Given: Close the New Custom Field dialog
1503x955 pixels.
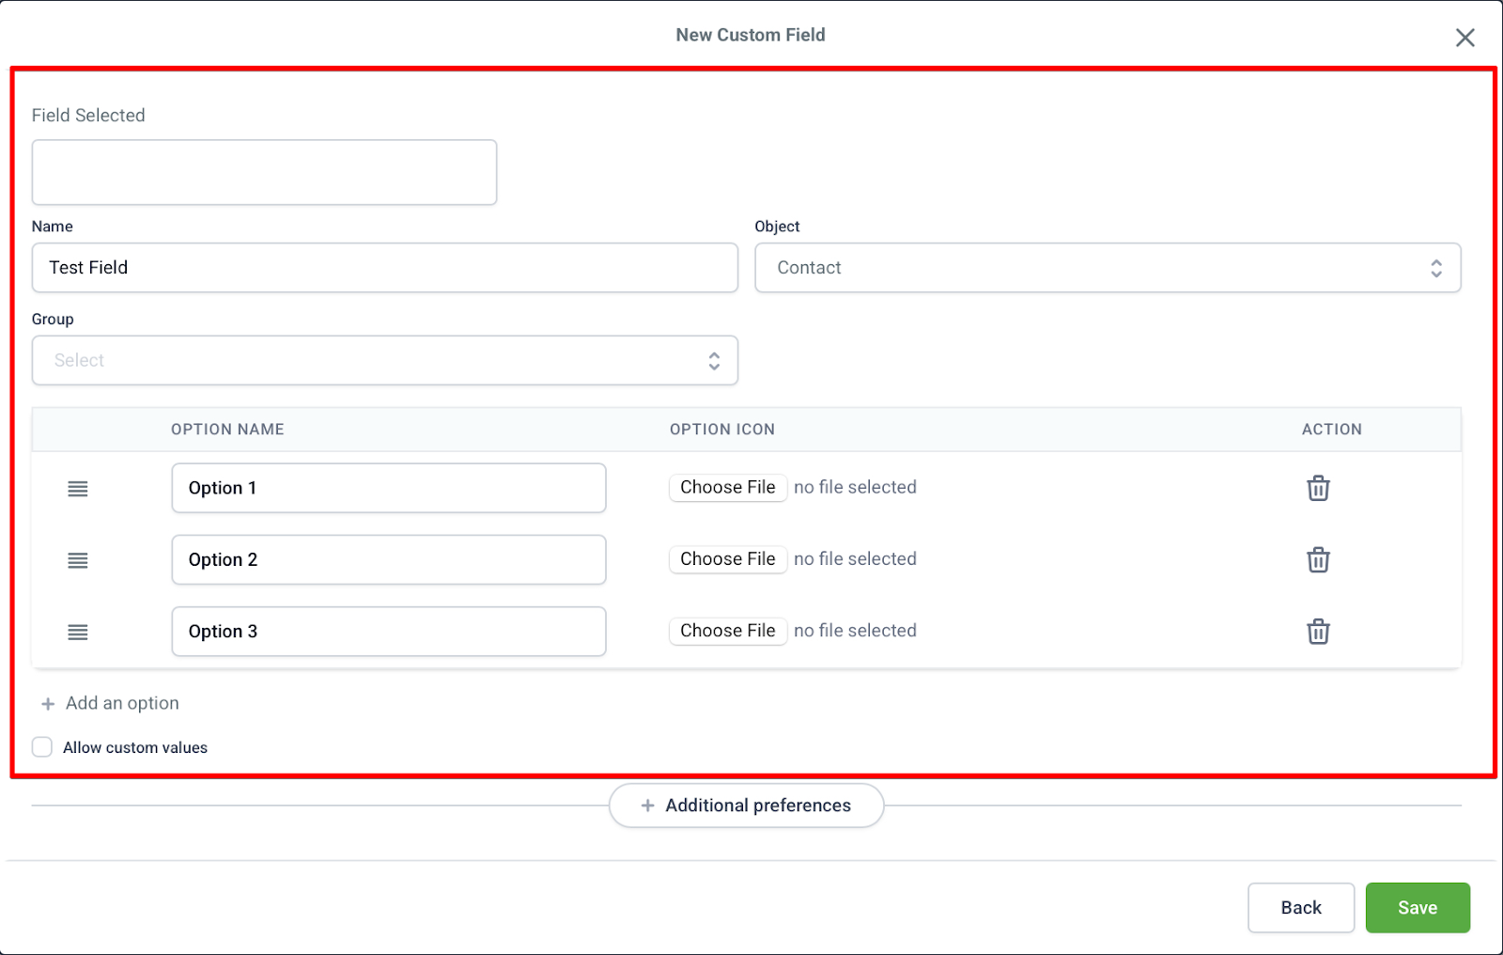Looking at the screenshot, I should click(x=1464, y=38).
